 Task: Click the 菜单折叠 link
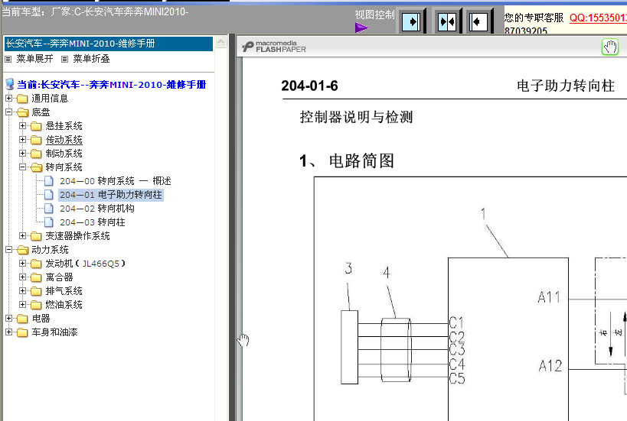point(91,59)
